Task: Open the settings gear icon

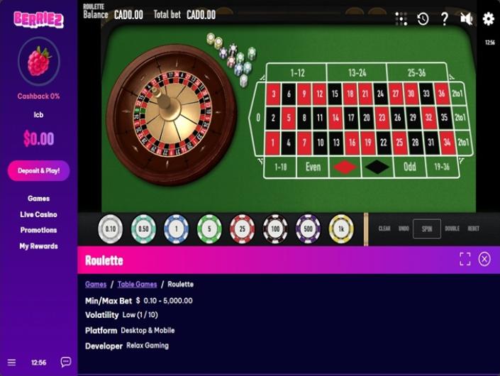Action: (488, 19)
